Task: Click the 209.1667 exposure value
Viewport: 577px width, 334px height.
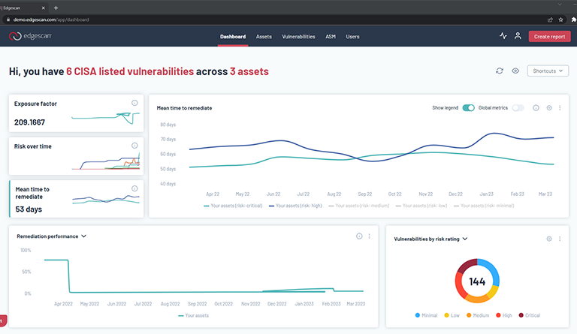Action: pyautogui.click(x=29, y=122)
